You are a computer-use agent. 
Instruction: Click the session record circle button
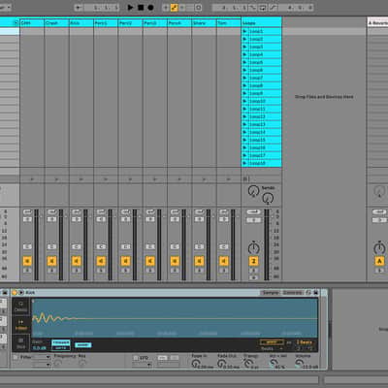click(x=199, y=7)
